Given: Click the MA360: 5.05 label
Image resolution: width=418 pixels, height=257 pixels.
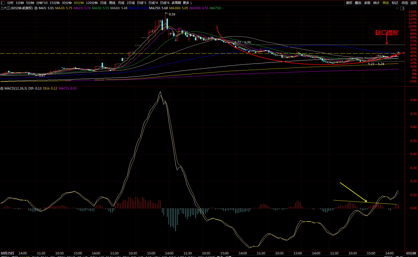Looking at the screenshot, I should tap(179, 8).
